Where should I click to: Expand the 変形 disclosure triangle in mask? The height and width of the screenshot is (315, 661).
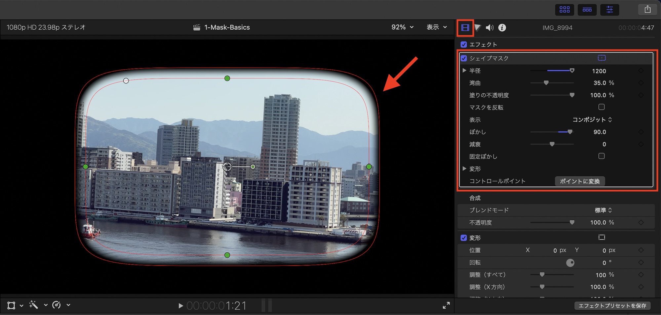click(x=464, y=169)
